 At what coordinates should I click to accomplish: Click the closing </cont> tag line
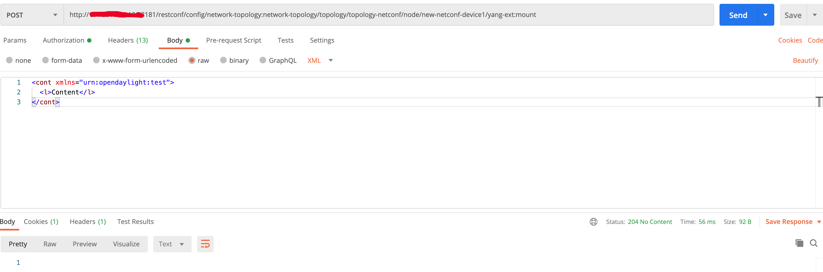click(x=45, y=102)
